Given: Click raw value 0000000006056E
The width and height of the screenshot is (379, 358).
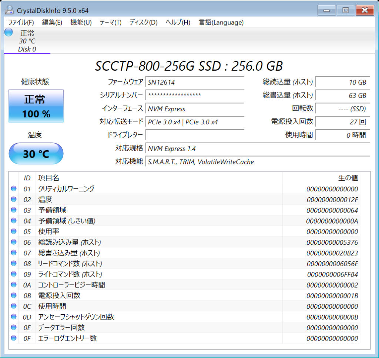Looking at the screenshot, I should (332, 264).
